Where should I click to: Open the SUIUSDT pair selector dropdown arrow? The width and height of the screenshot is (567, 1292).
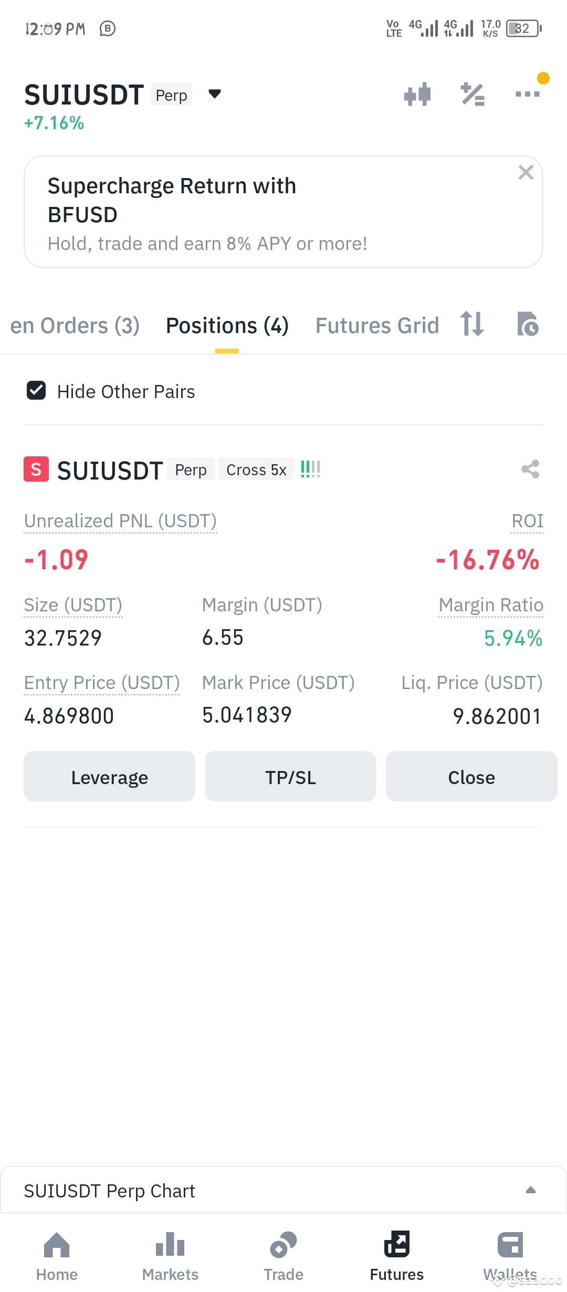pyautogui.click(x=214, y=94)
